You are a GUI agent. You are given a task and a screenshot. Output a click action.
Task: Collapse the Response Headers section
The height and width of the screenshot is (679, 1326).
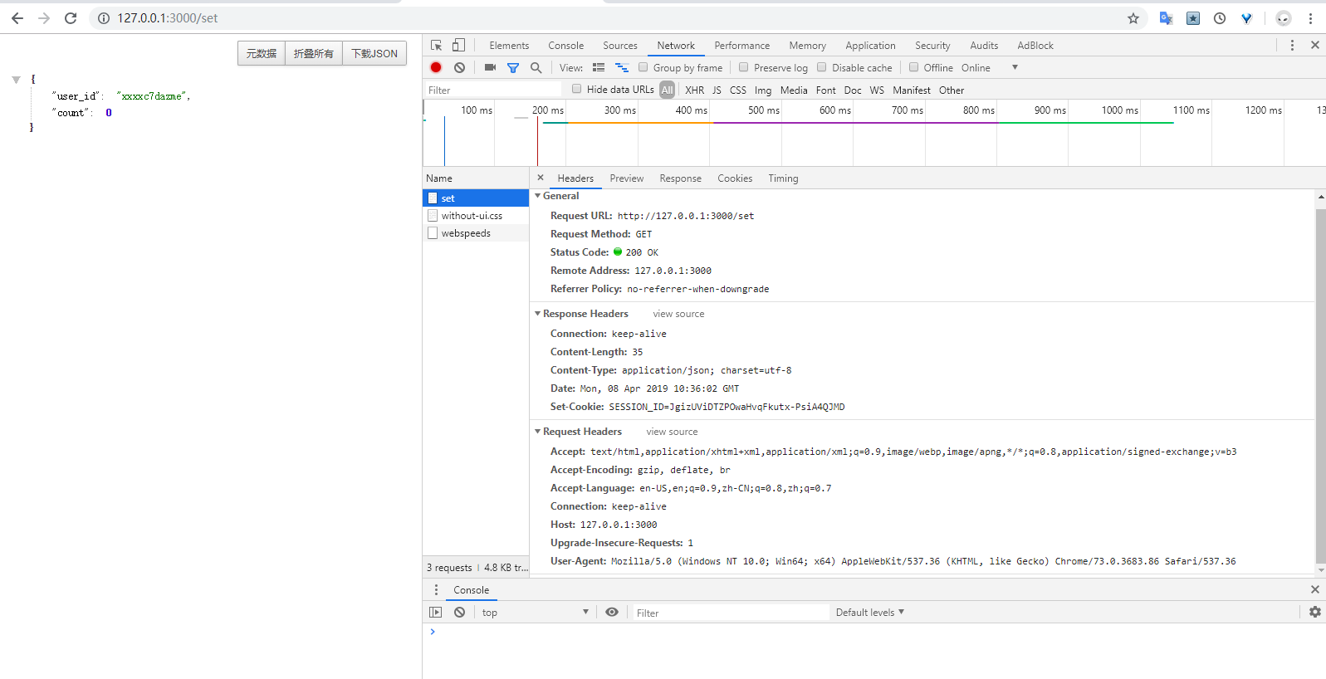(538, 314)
